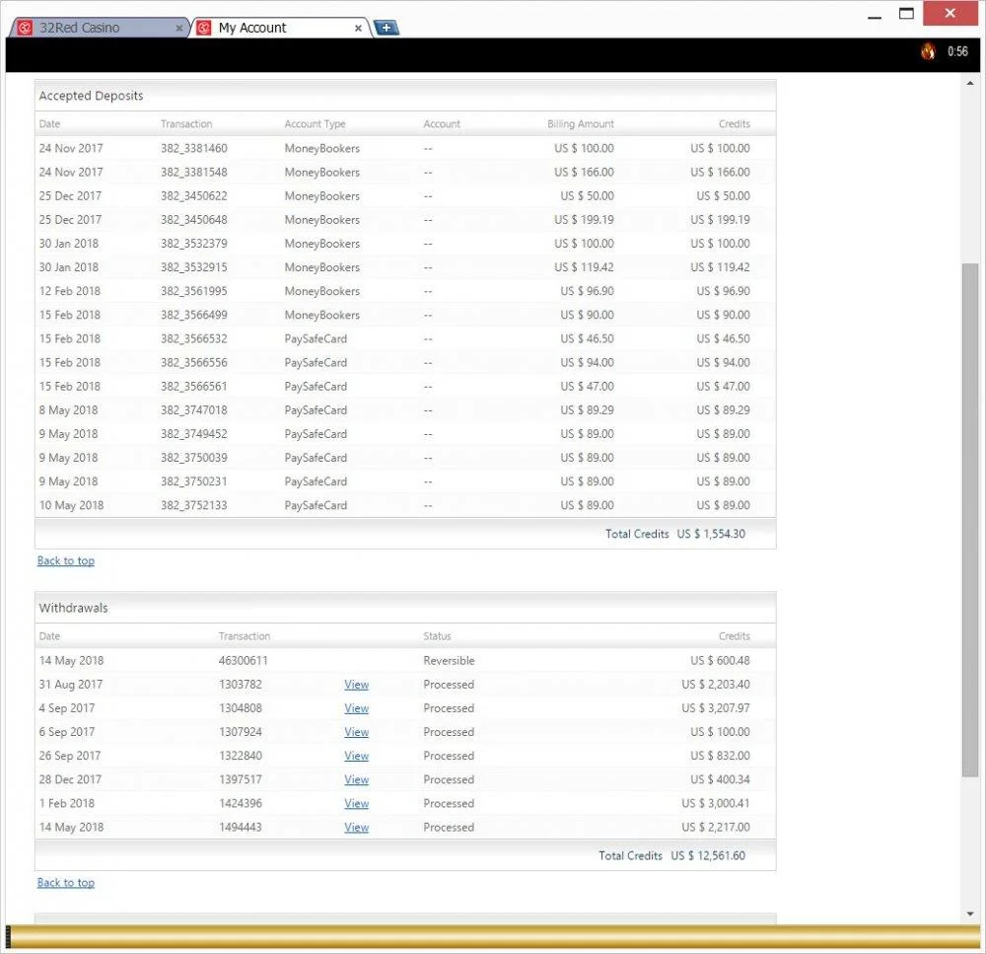Screen dimensions: 986x954
Task: Open a new tab with plus button
Action: click(387, 28)
